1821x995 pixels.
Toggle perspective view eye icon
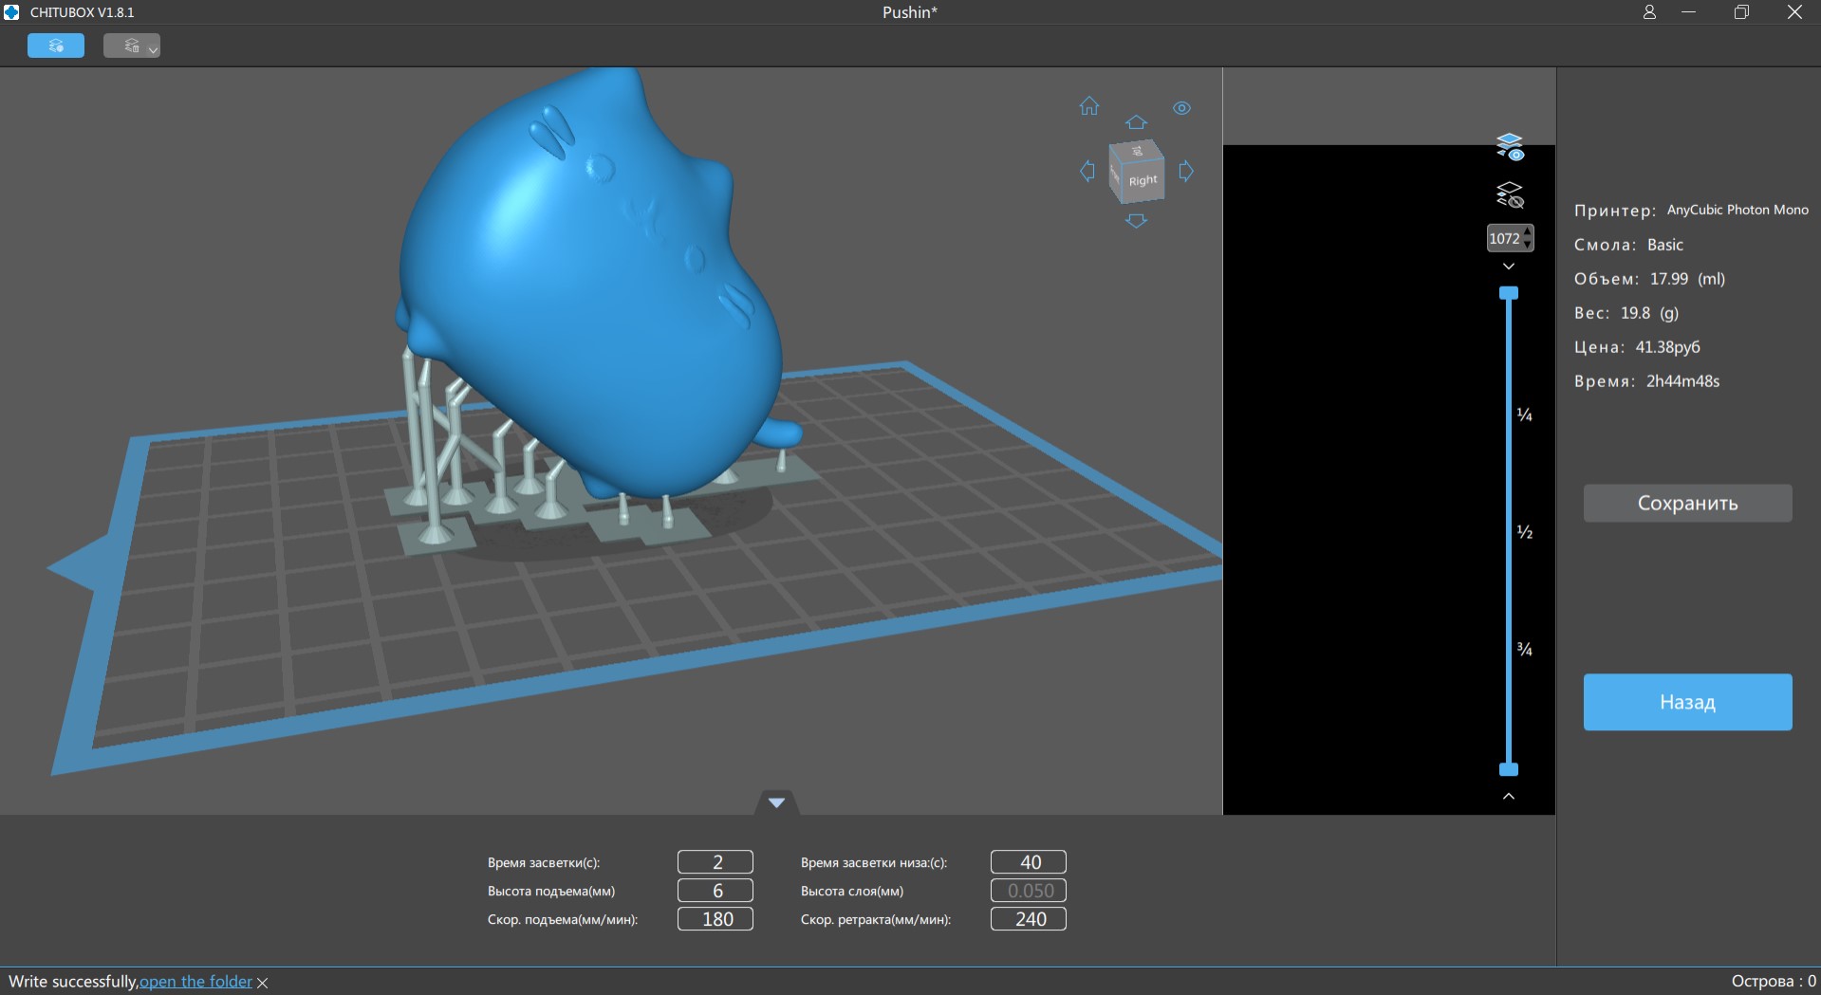1181,108
